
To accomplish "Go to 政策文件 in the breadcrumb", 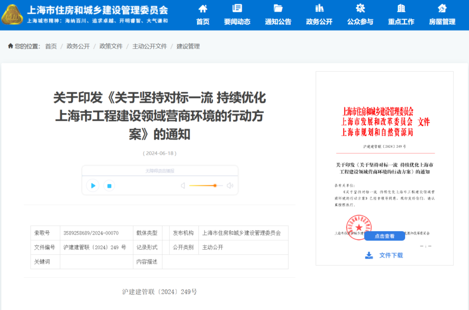I will 111,46.
